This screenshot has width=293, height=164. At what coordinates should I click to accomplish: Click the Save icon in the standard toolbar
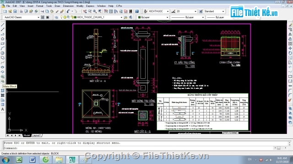[x=15, y=11]
